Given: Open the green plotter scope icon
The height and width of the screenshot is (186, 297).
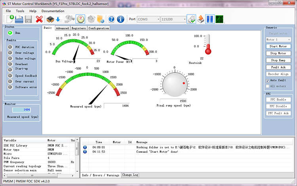Looking at the screenshot, I should coord(219,19).
